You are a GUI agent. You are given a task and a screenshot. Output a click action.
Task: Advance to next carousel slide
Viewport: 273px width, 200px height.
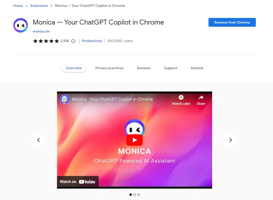pos(230,140)
